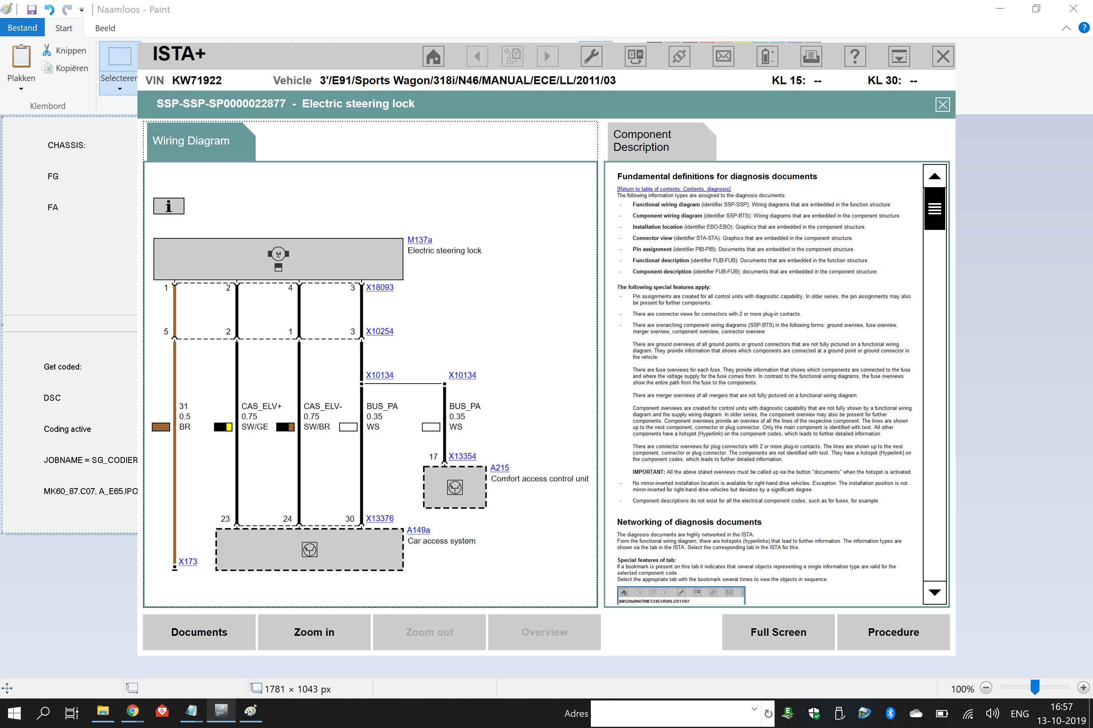Expand the Plakken dropdown arrow

point(21,89)
